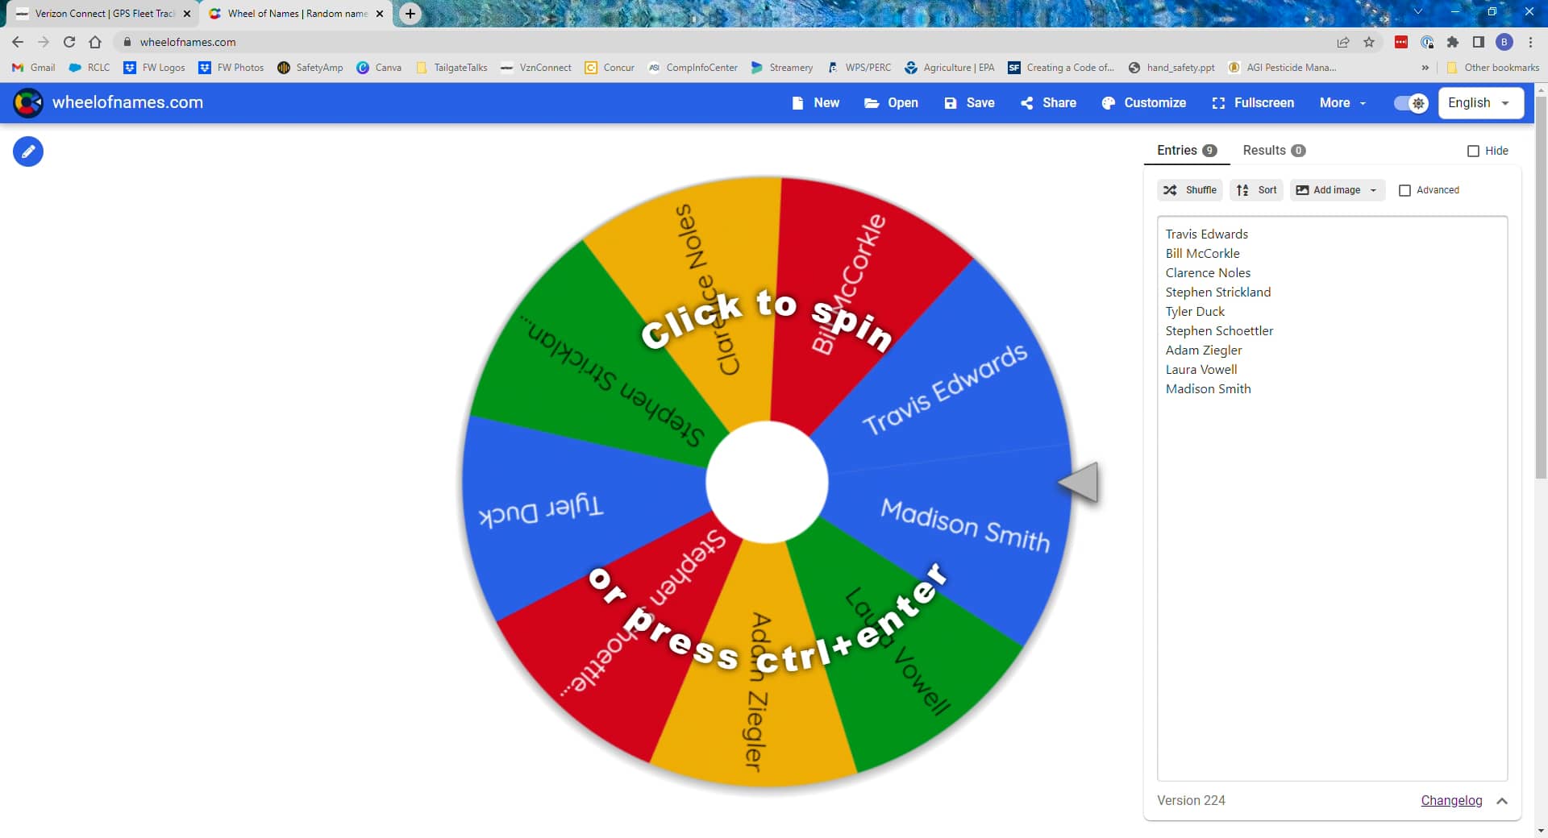
Task: Open the Add image dropdown arrow
Action: [x=1371, y=190]
